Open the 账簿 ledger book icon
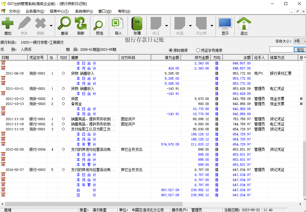 tap(137, 23)
